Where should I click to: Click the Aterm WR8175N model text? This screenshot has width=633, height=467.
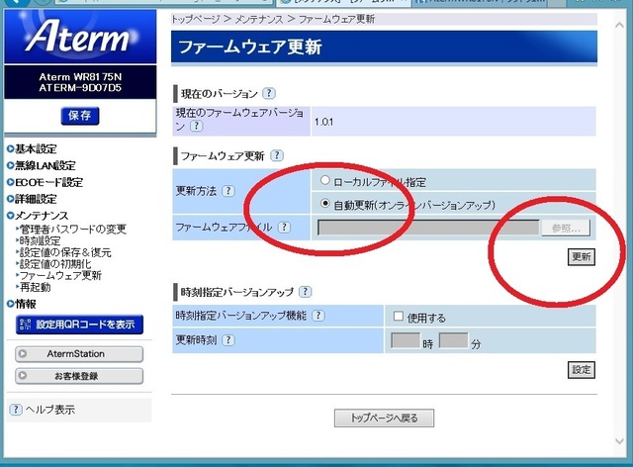pos(80,77)
